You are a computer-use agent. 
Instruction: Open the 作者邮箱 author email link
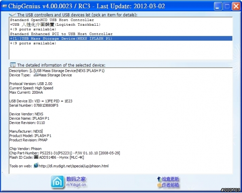[x=171, y=185]
